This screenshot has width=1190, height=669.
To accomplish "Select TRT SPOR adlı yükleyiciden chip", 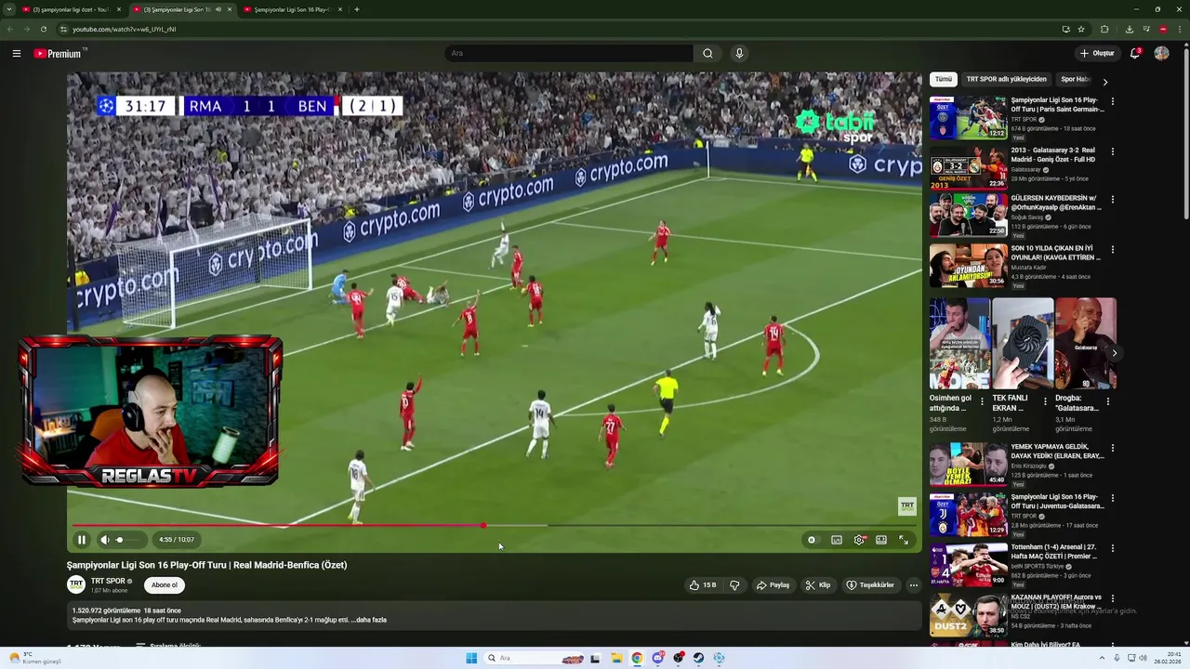I will (1006, 80).
